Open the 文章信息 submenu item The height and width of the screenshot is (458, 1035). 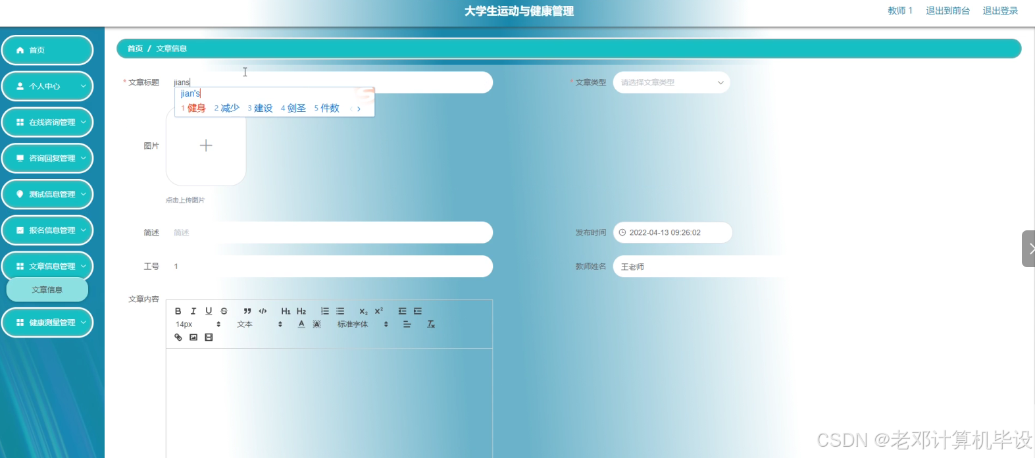(47, 290)
